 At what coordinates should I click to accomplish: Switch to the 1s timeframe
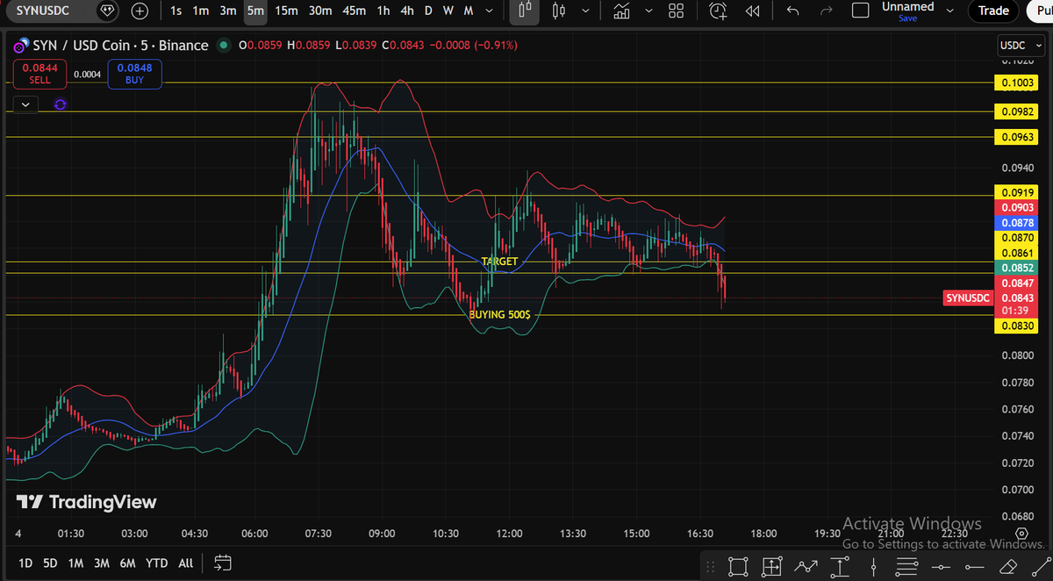(x=176, y=11)
